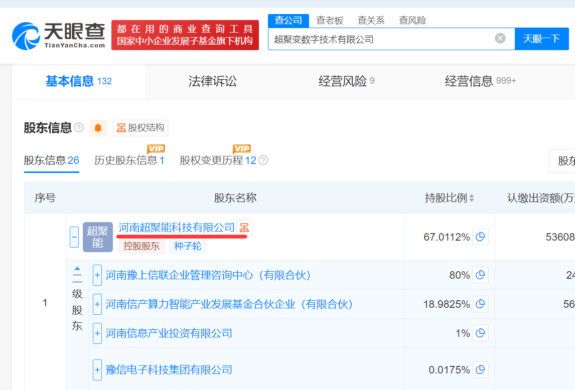Collapse the 河南超聚能科技有限公司 shareholder row
575x390 pixels.
pos(74,237)
